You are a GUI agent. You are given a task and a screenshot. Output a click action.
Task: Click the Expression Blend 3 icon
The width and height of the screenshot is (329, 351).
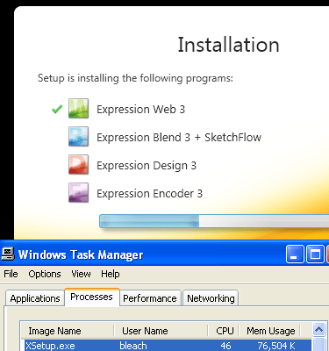78,137
